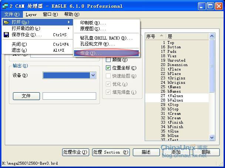
Task: Select 原理图(S)... in the open submenu
Action: pyautogui.click(x=107, y=29)
